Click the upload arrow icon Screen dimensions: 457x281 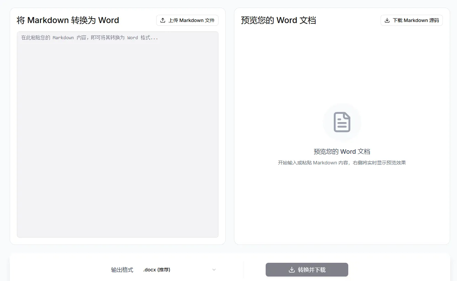coord(163,20)
